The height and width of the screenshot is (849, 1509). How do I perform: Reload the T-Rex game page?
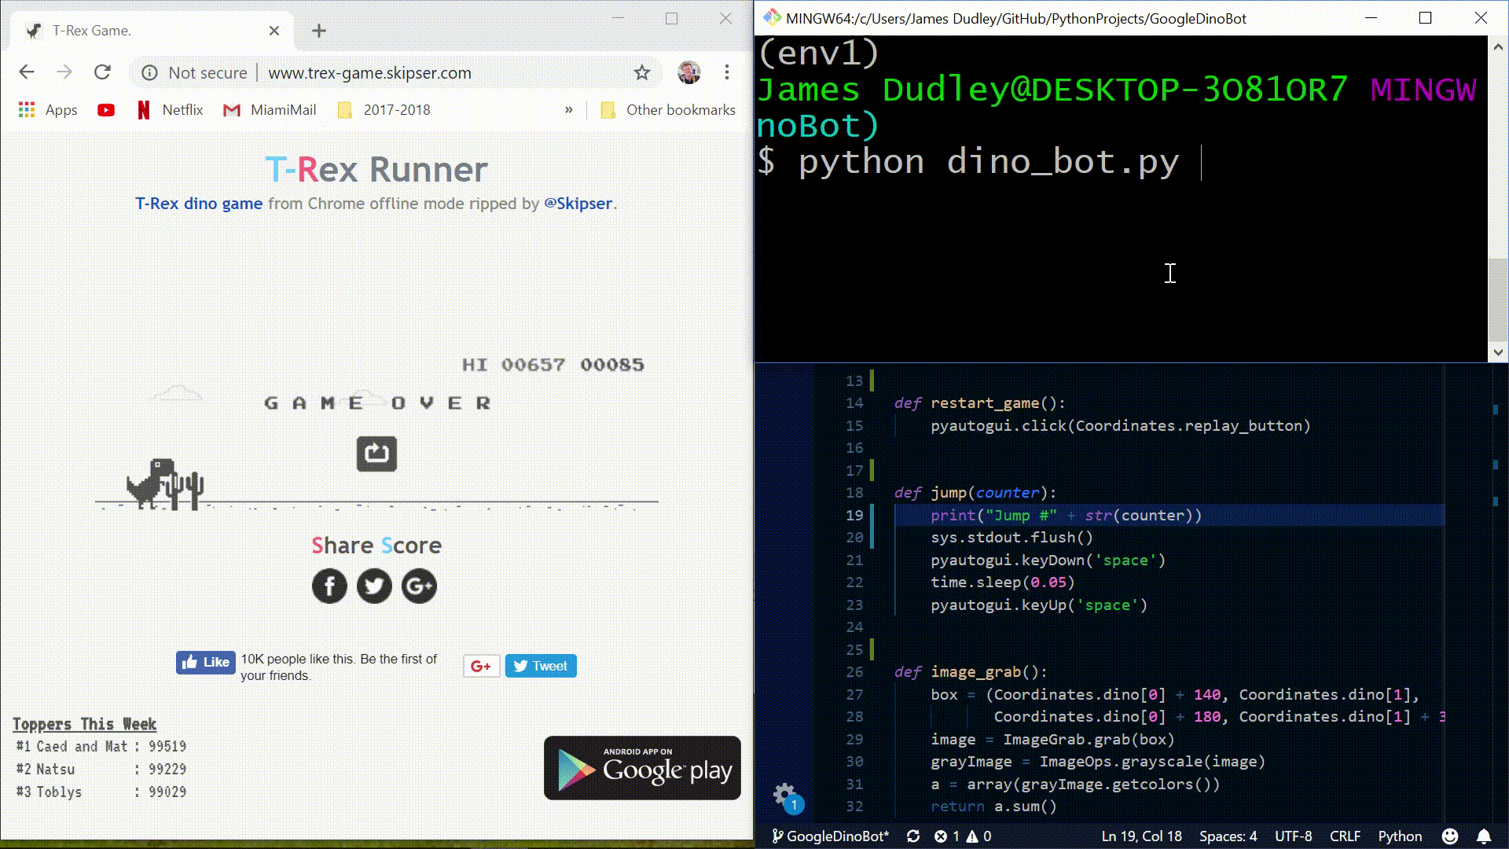(102, 72)
